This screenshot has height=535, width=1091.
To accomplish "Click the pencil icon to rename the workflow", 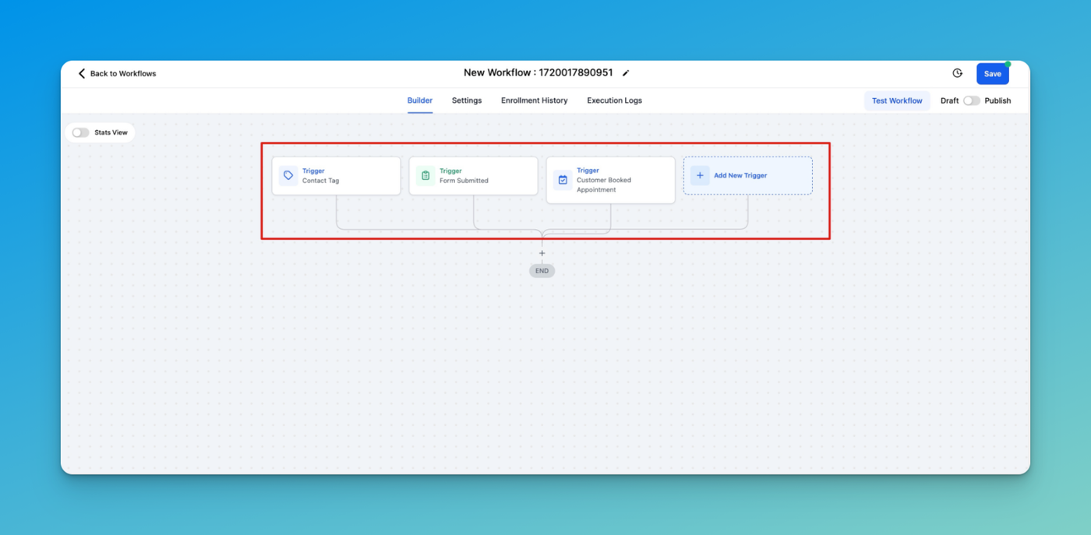I will tap(626, 73).
